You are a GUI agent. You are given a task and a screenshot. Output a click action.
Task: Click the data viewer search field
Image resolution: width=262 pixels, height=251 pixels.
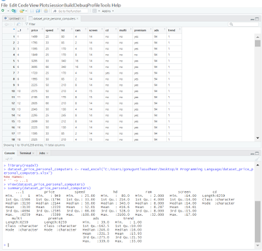[x=243, y=24]
